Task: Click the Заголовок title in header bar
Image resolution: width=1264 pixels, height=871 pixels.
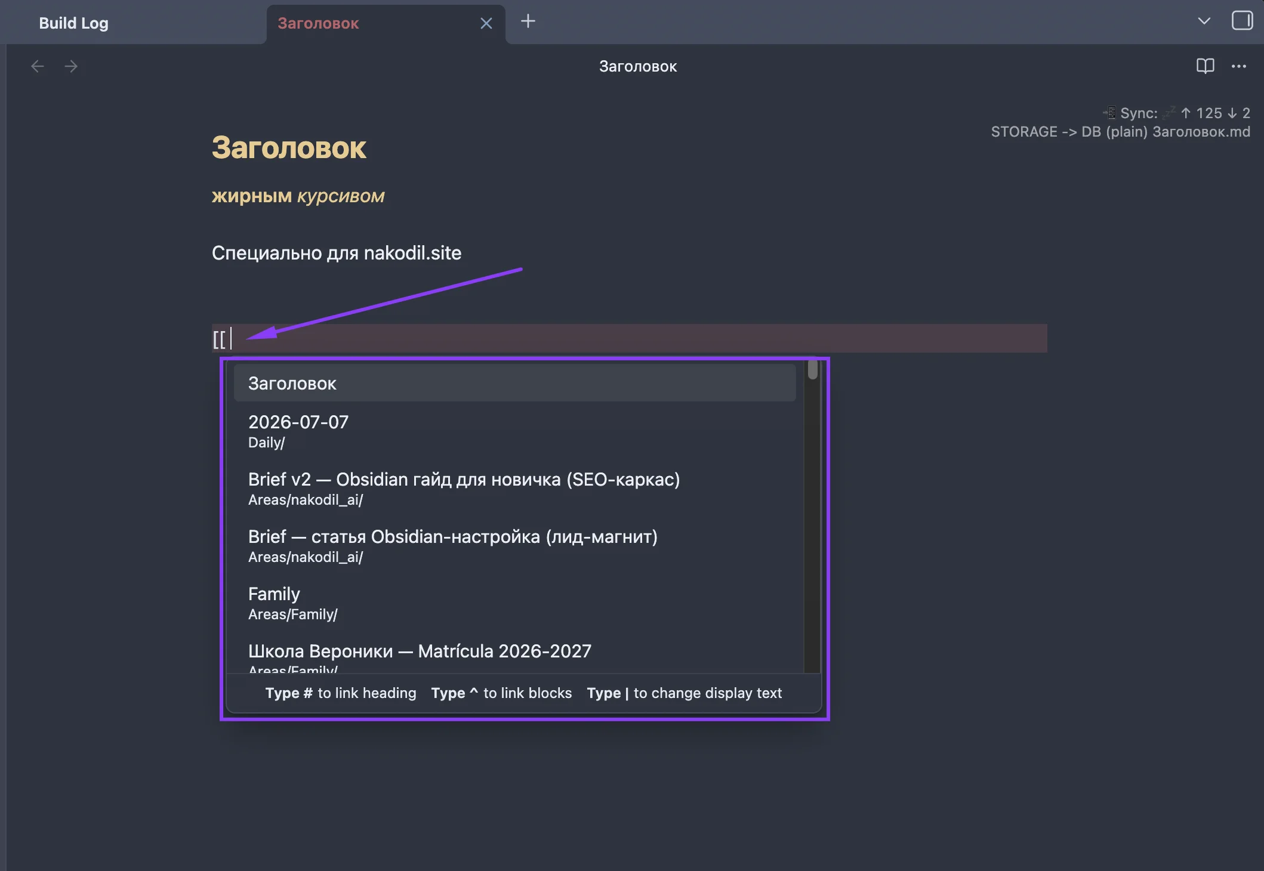Action: click(x=638, y=66)
